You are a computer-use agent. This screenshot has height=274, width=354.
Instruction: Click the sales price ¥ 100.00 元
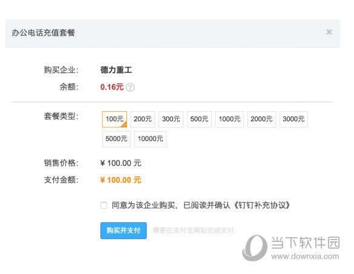pyautogui.click(x=120, y=163)
